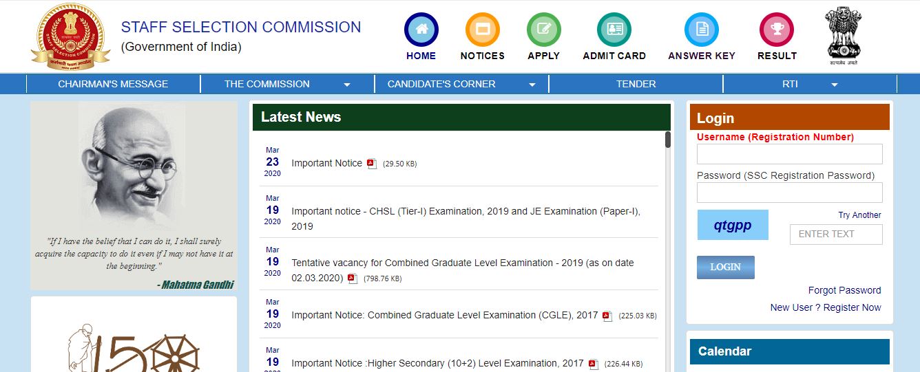The width and height of the screenshot is (920, 372).
Task: Focus the Username registration number field
Action: point(789,154)
